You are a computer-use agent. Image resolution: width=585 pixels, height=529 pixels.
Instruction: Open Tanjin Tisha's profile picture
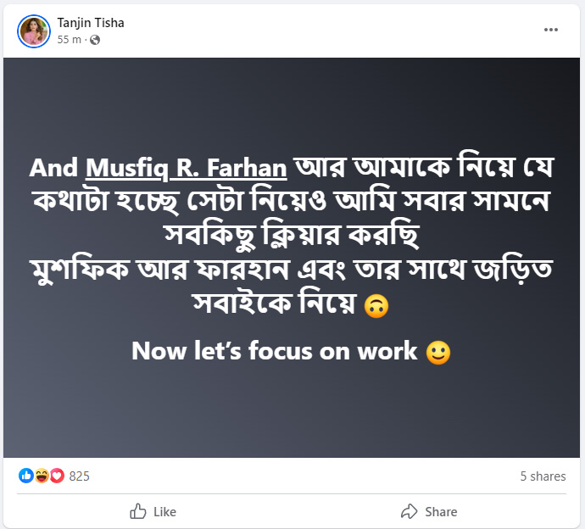[34, 31]
